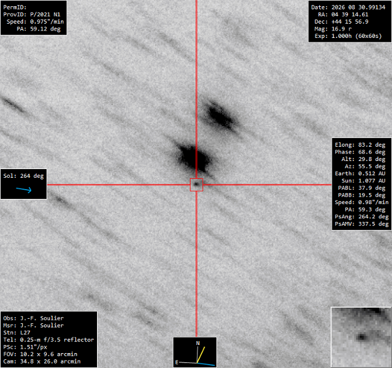Screen dimensions: 392x368
Task: Select the 'Sol: 264 deg' label
Action: (24, 176)
